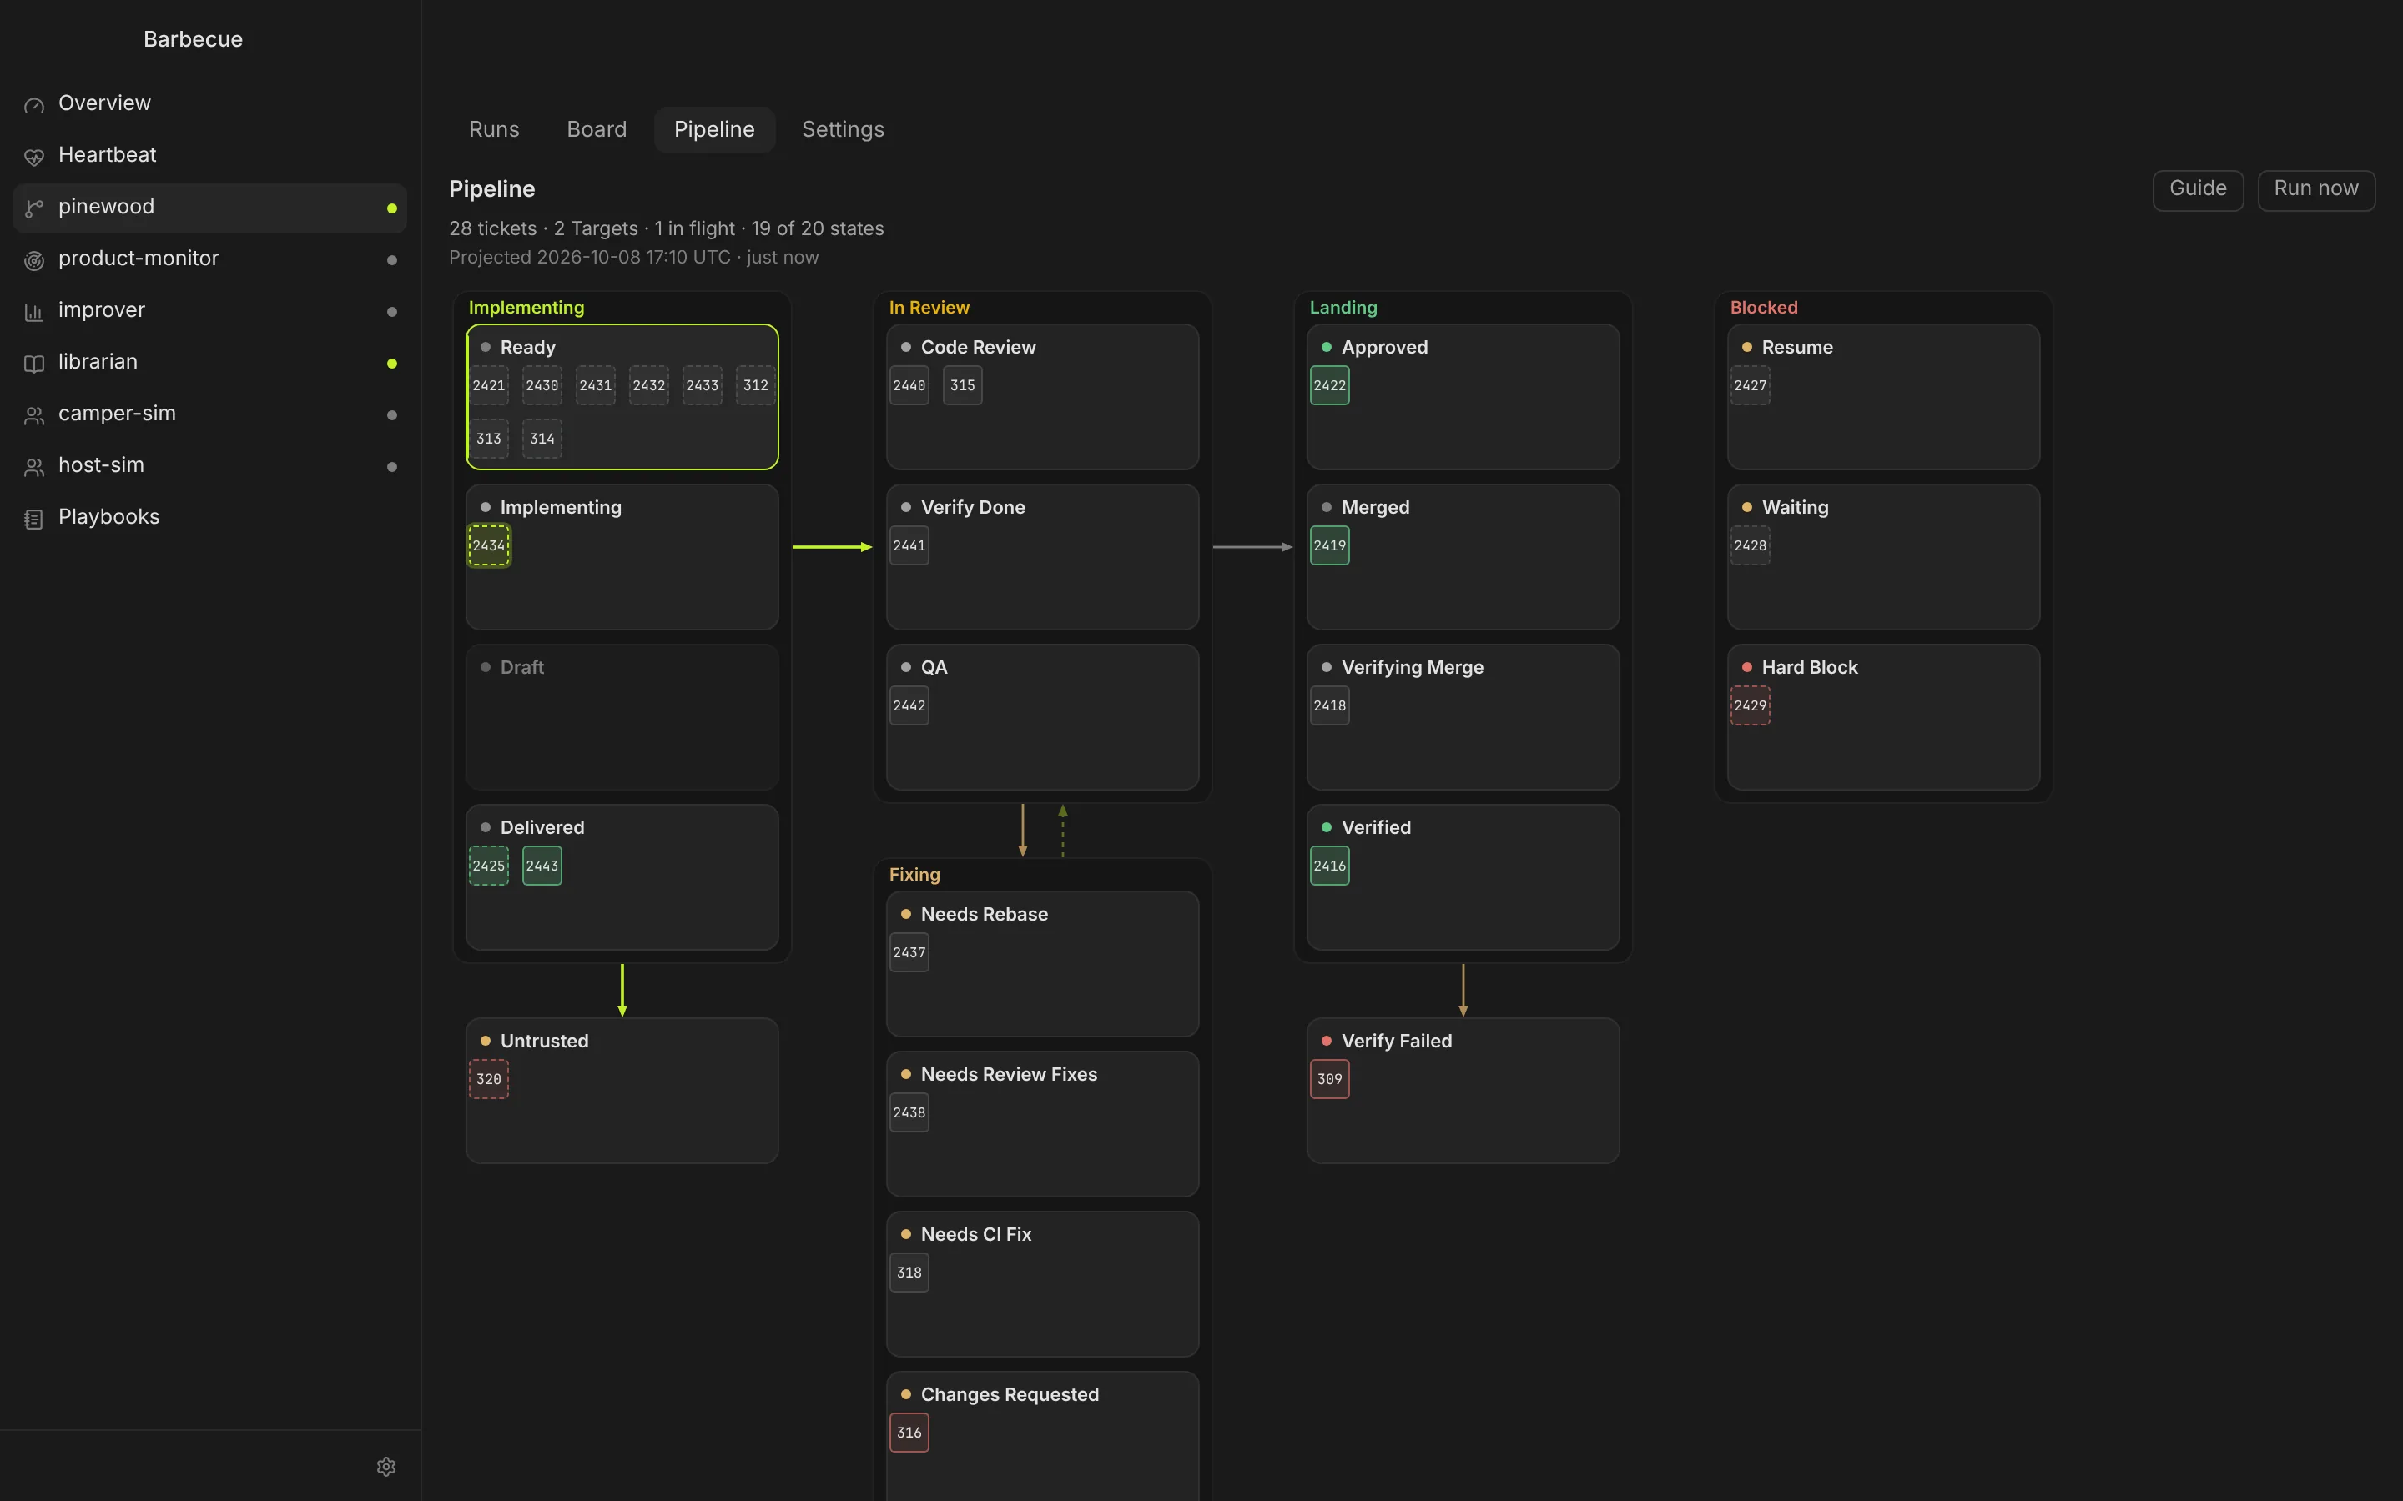Open ticket 2442 in QA
Image resolution: width=2403 pixels, height=1501 pixels.
[909, 705]
